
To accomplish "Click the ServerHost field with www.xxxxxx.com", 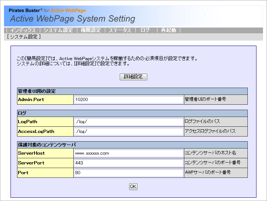I will point(129,153).
